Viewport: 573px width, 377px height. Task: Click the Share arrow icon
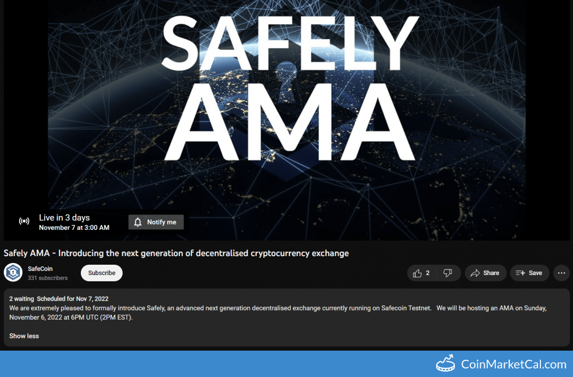click(474, 273)
